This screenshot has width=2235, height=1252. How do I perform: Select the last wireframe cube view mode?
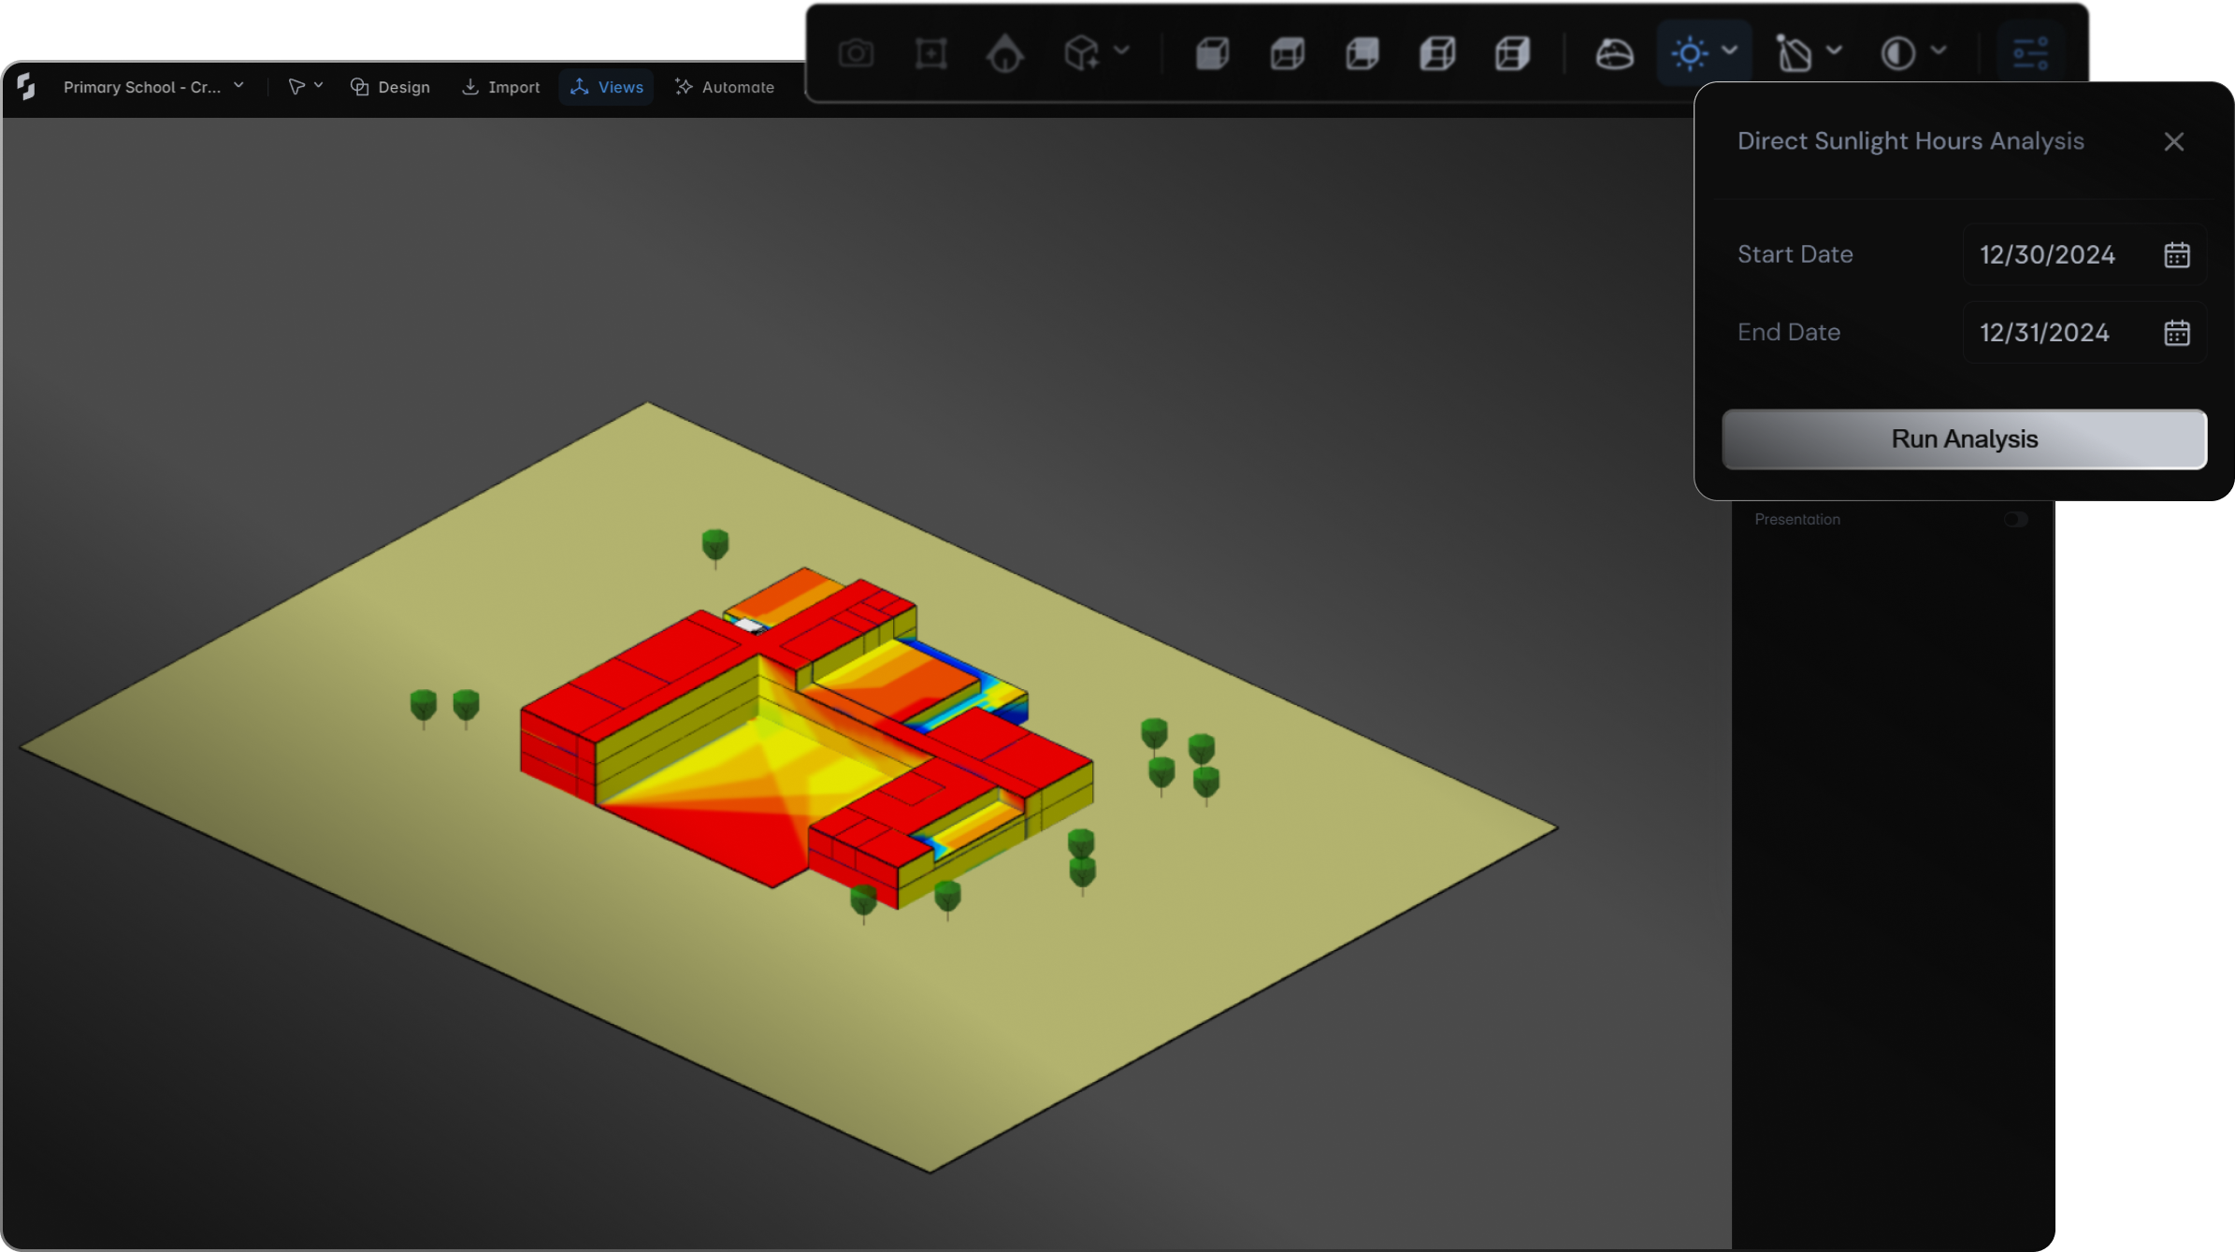click(1512, 54)
